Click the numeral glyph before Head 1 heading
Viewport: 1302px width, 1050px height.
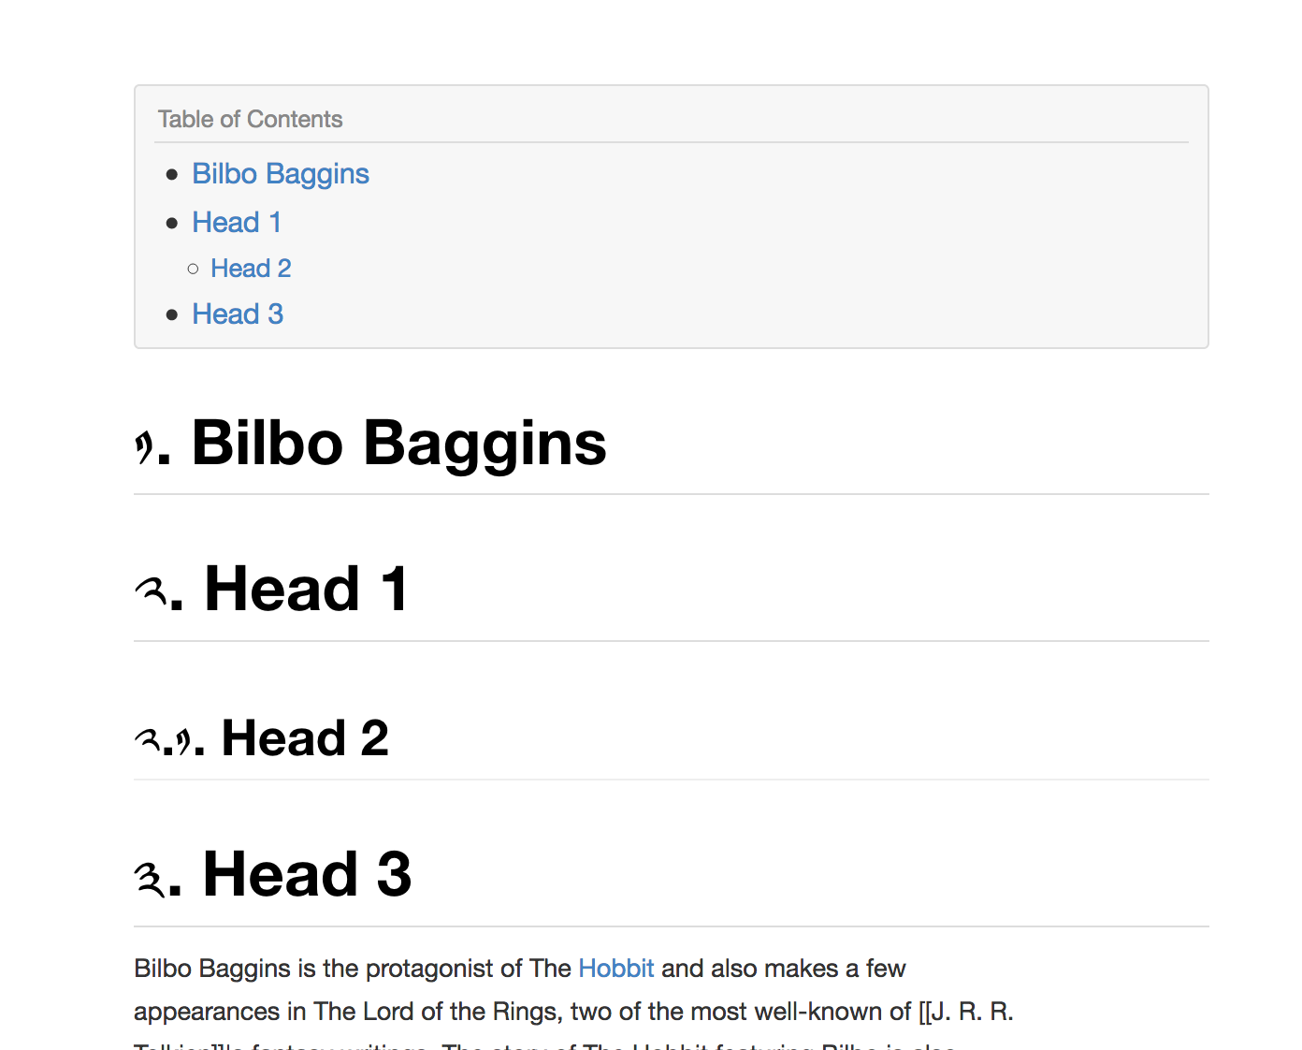pos(151,592)
